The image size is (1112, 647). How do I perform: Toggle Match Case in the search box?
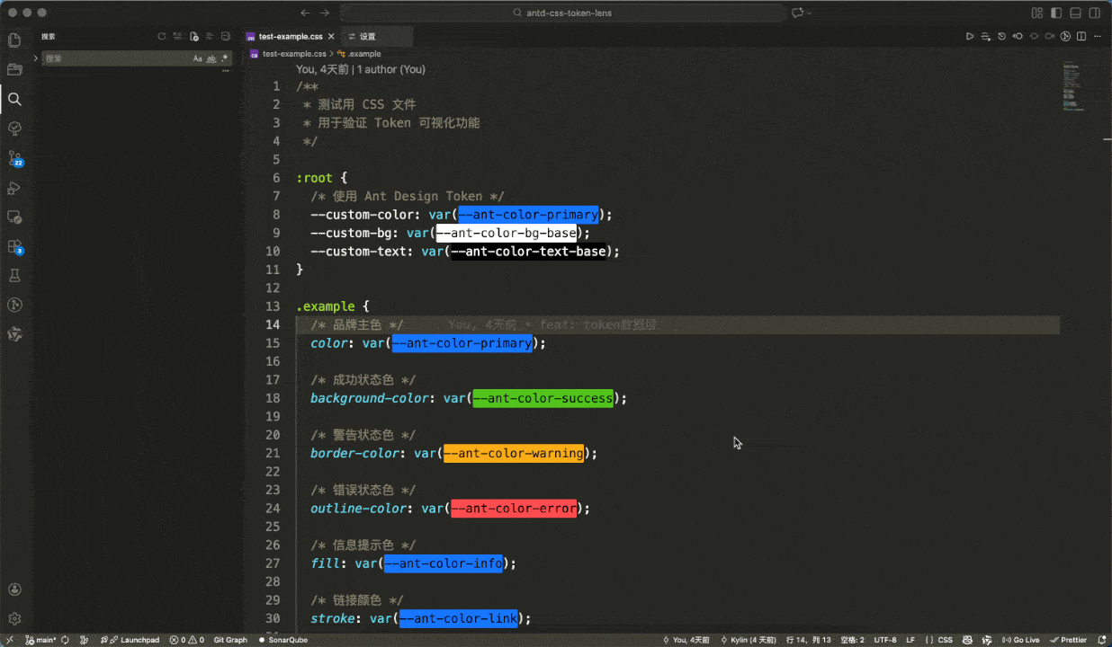click(x=198, y=58)
